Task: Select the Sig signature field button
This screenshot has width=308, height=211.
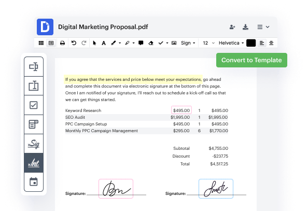Action: point(34,144)
